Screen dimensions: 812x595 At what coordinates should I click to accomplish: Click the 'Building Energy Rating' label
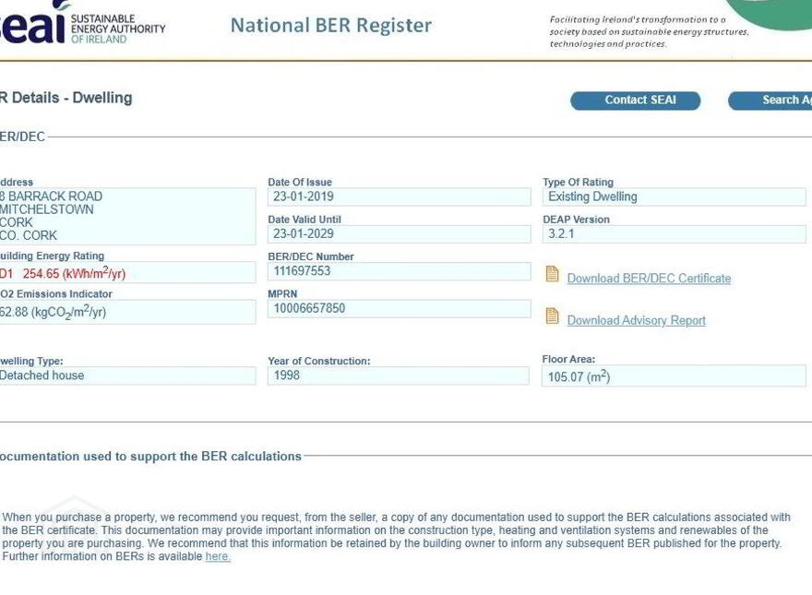point(52,256)
